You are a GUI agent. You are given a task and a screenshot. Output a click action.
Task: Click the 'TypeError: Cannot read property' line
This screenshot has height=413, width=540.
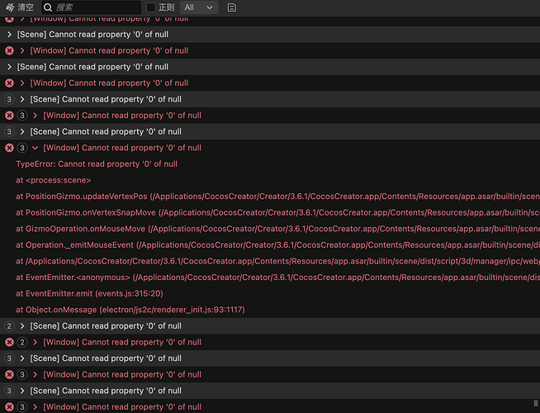[x=97, y=164]
